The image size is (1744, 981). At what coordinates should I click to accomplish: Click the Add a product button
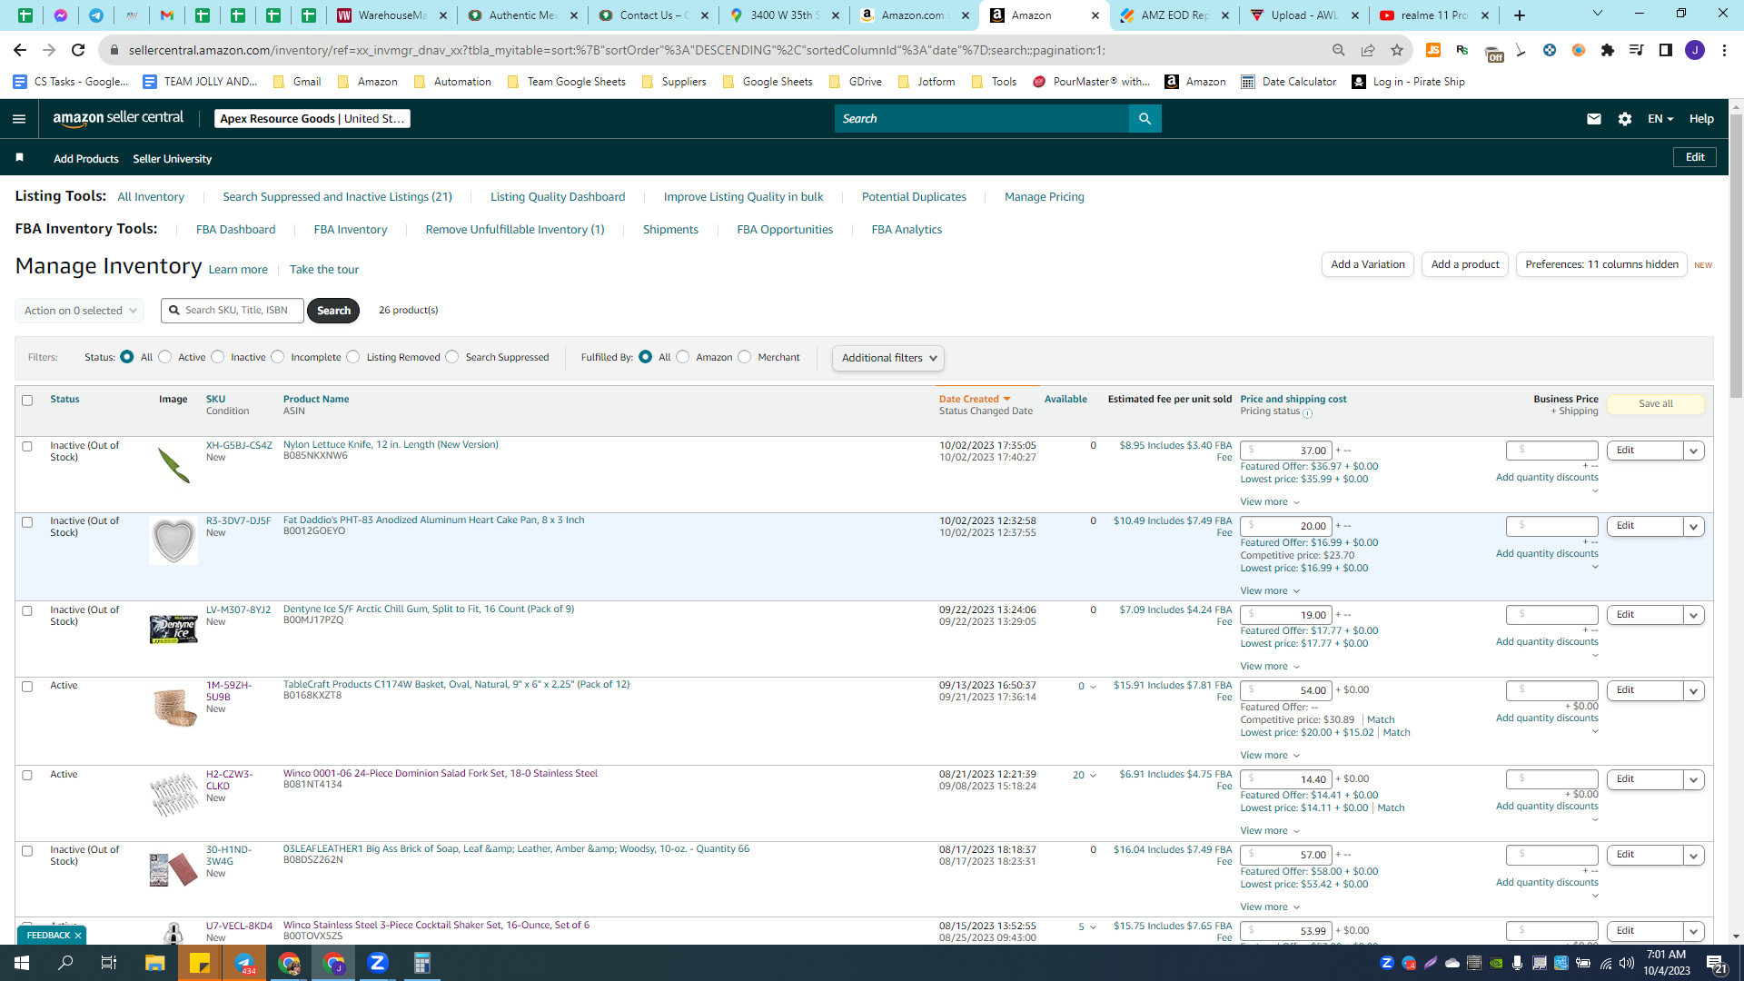pyautogui.click(x=1465, y=264)
